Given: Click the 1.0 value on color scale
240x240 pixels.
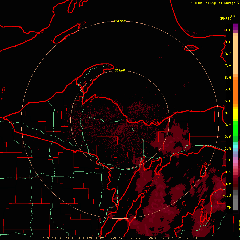Looking at the screenshot, I should (x=228, y=160).
